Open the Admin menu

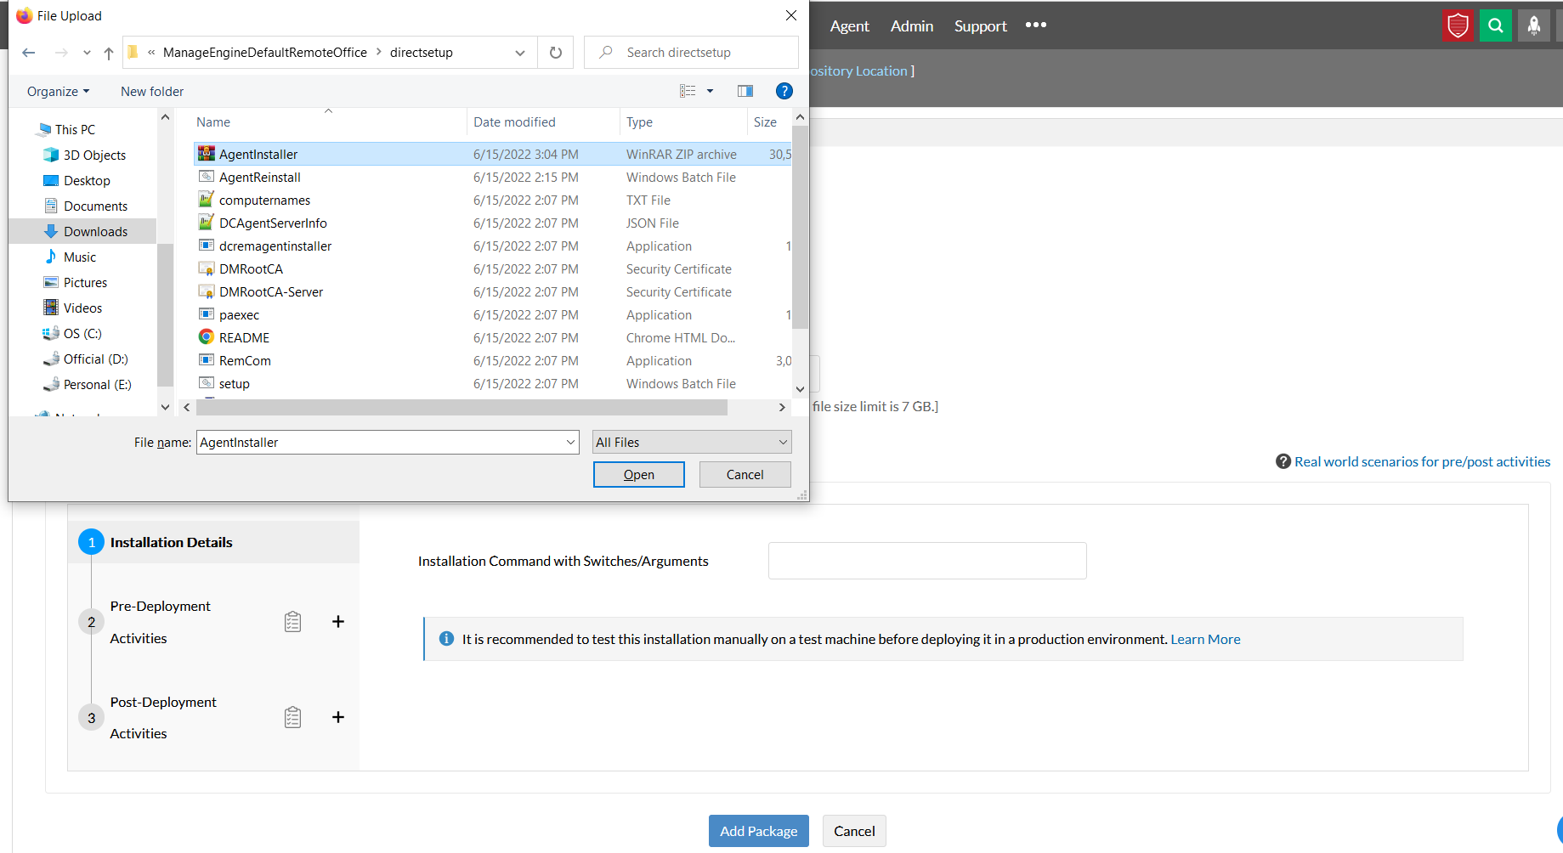pyautogui.click(x=912, y=26)
